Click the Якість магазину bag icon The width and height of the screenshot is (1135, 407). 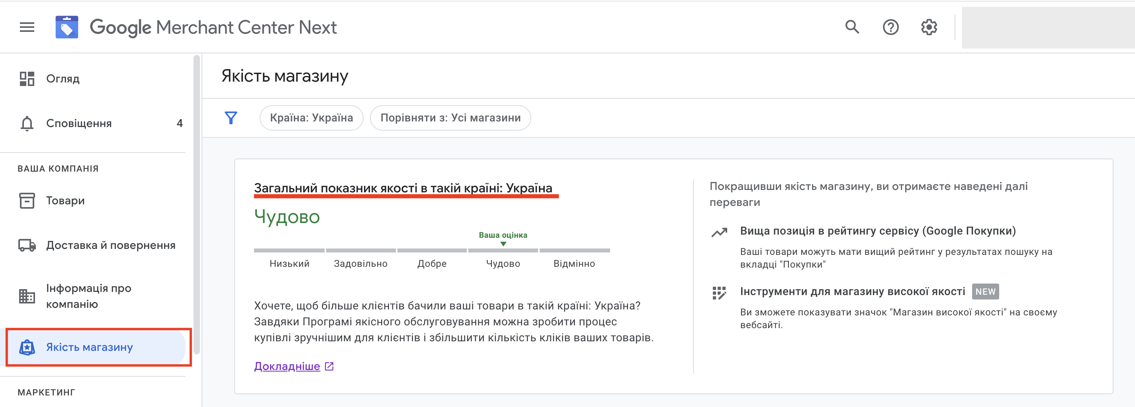click(27, 348)
